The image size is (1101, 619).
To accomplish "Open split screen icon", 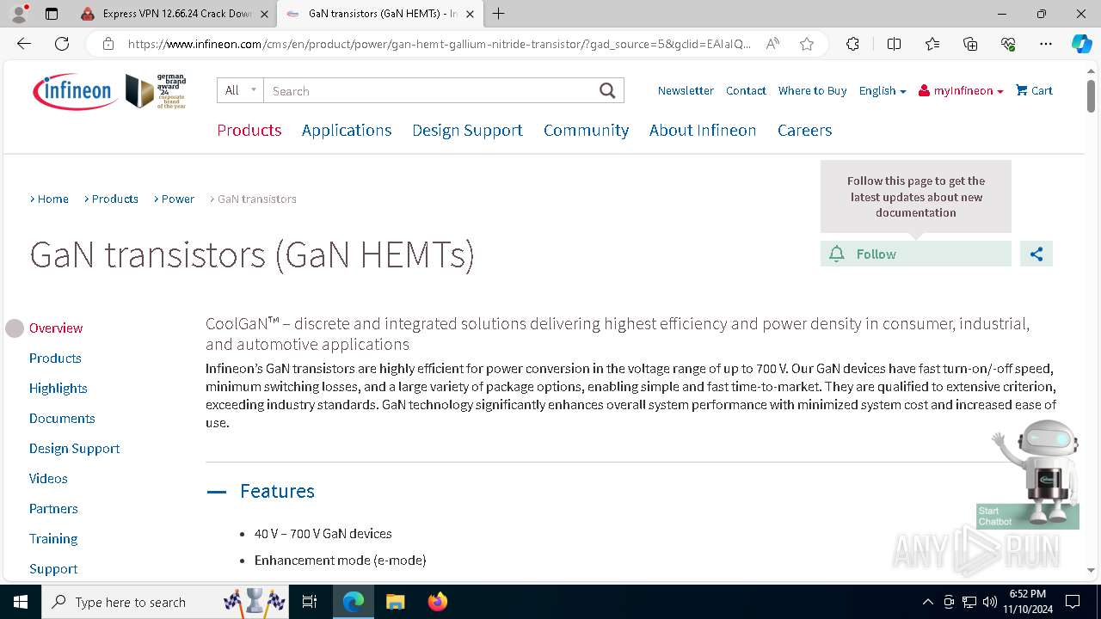I will (x=894, y=44).
